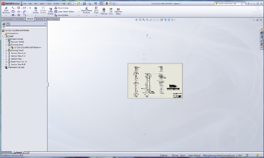Open the Insert menu

coord(42,4)
